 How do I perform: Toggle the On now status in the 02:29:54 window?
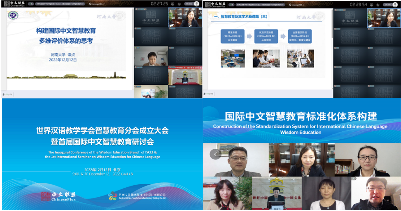387,5
